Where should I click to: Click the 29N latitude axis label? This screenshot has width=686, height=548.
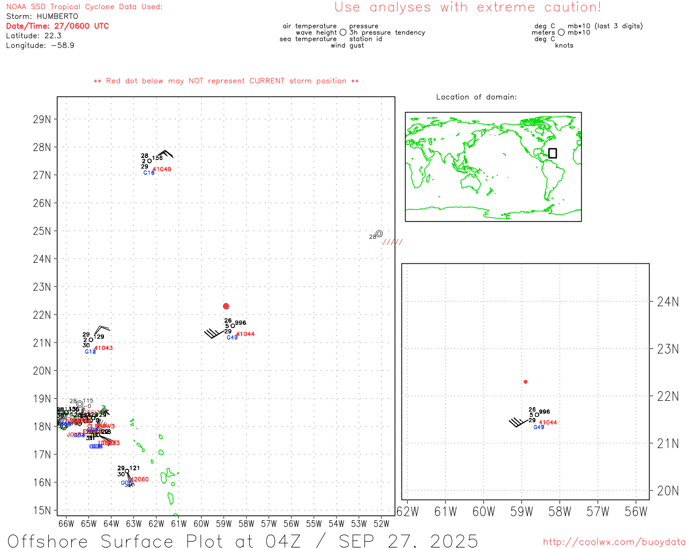[42, 119]
